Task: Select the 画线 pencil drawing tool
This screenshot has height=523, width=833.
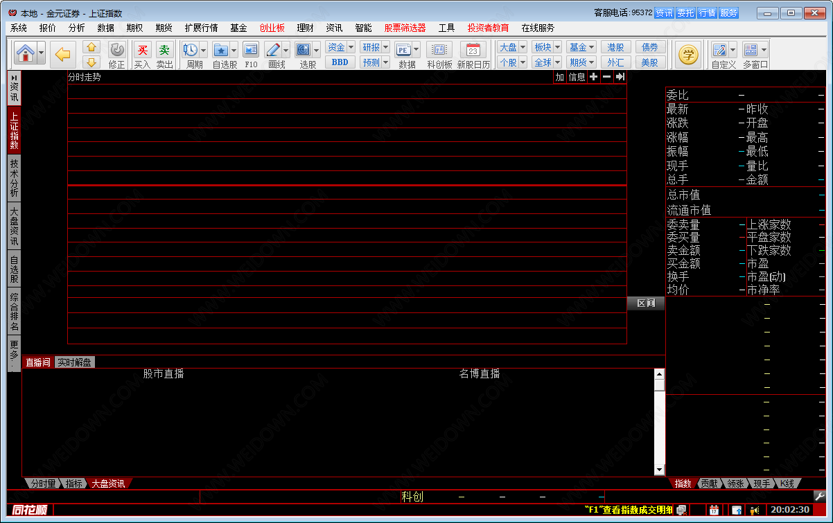Action: click(272, 50)
